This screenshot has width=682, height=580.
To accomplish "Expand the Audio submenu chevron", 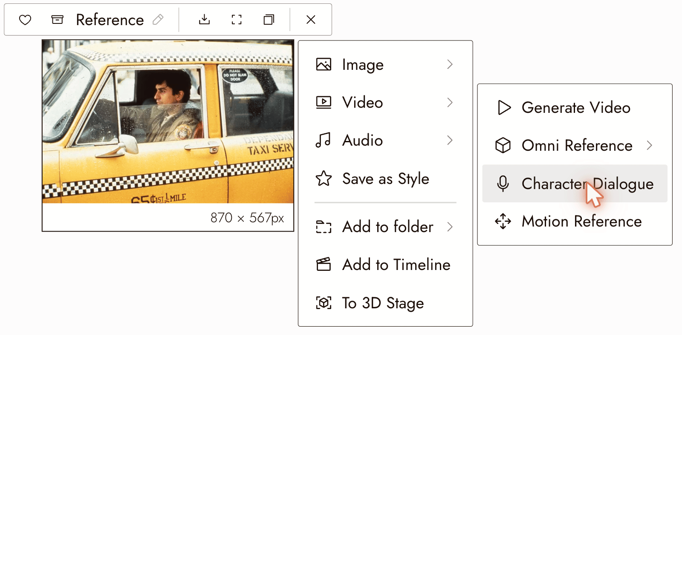I will pos(450,140).
